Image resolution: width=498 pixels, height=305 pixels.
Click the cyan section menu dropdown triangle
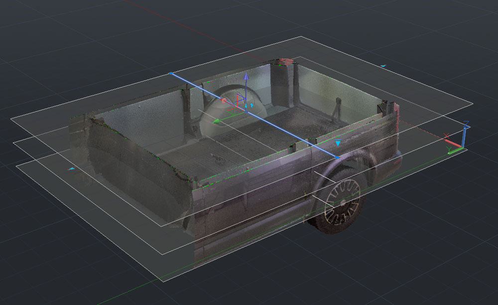(338, 143)
